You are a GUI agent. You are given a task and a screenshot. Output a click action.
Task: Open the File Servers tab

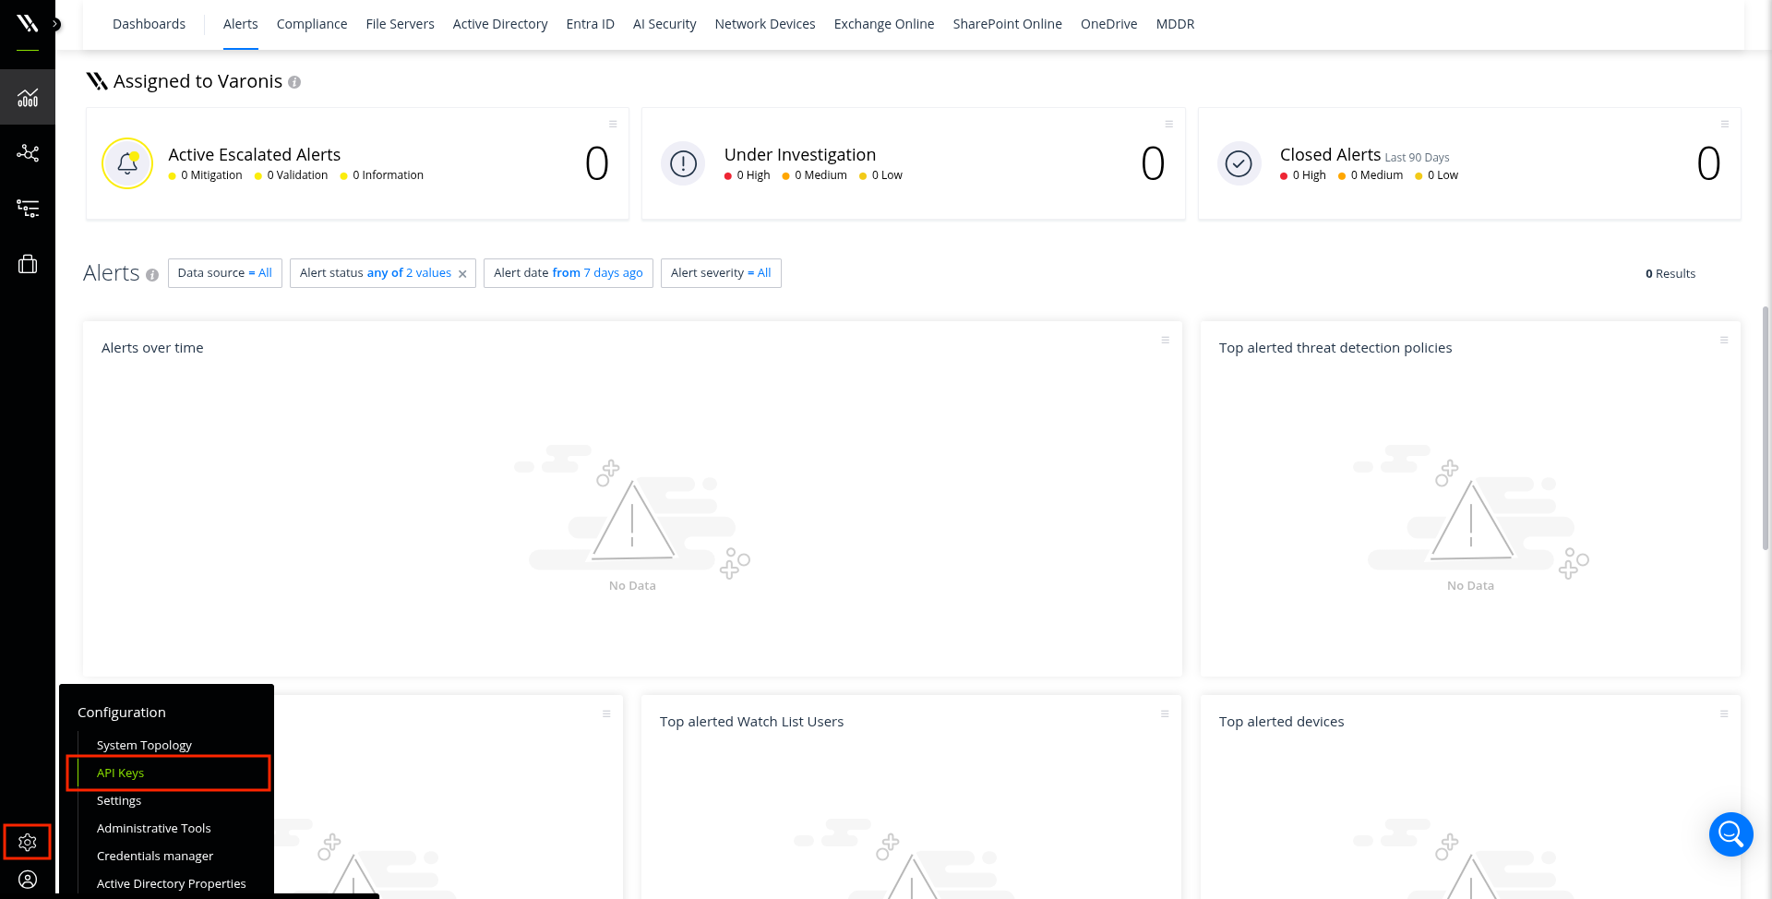click(400, 24)
